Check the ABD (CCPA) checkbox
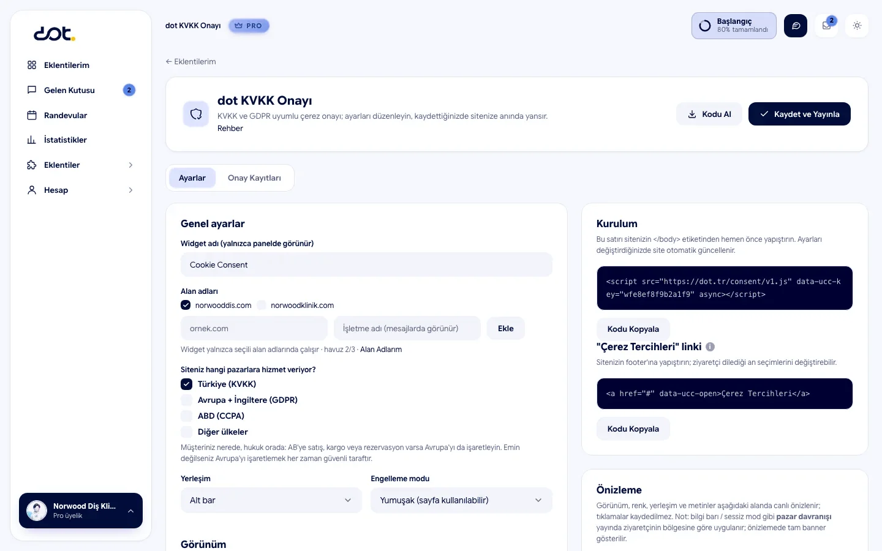The image size is (882, 551). tap(187, 416)
